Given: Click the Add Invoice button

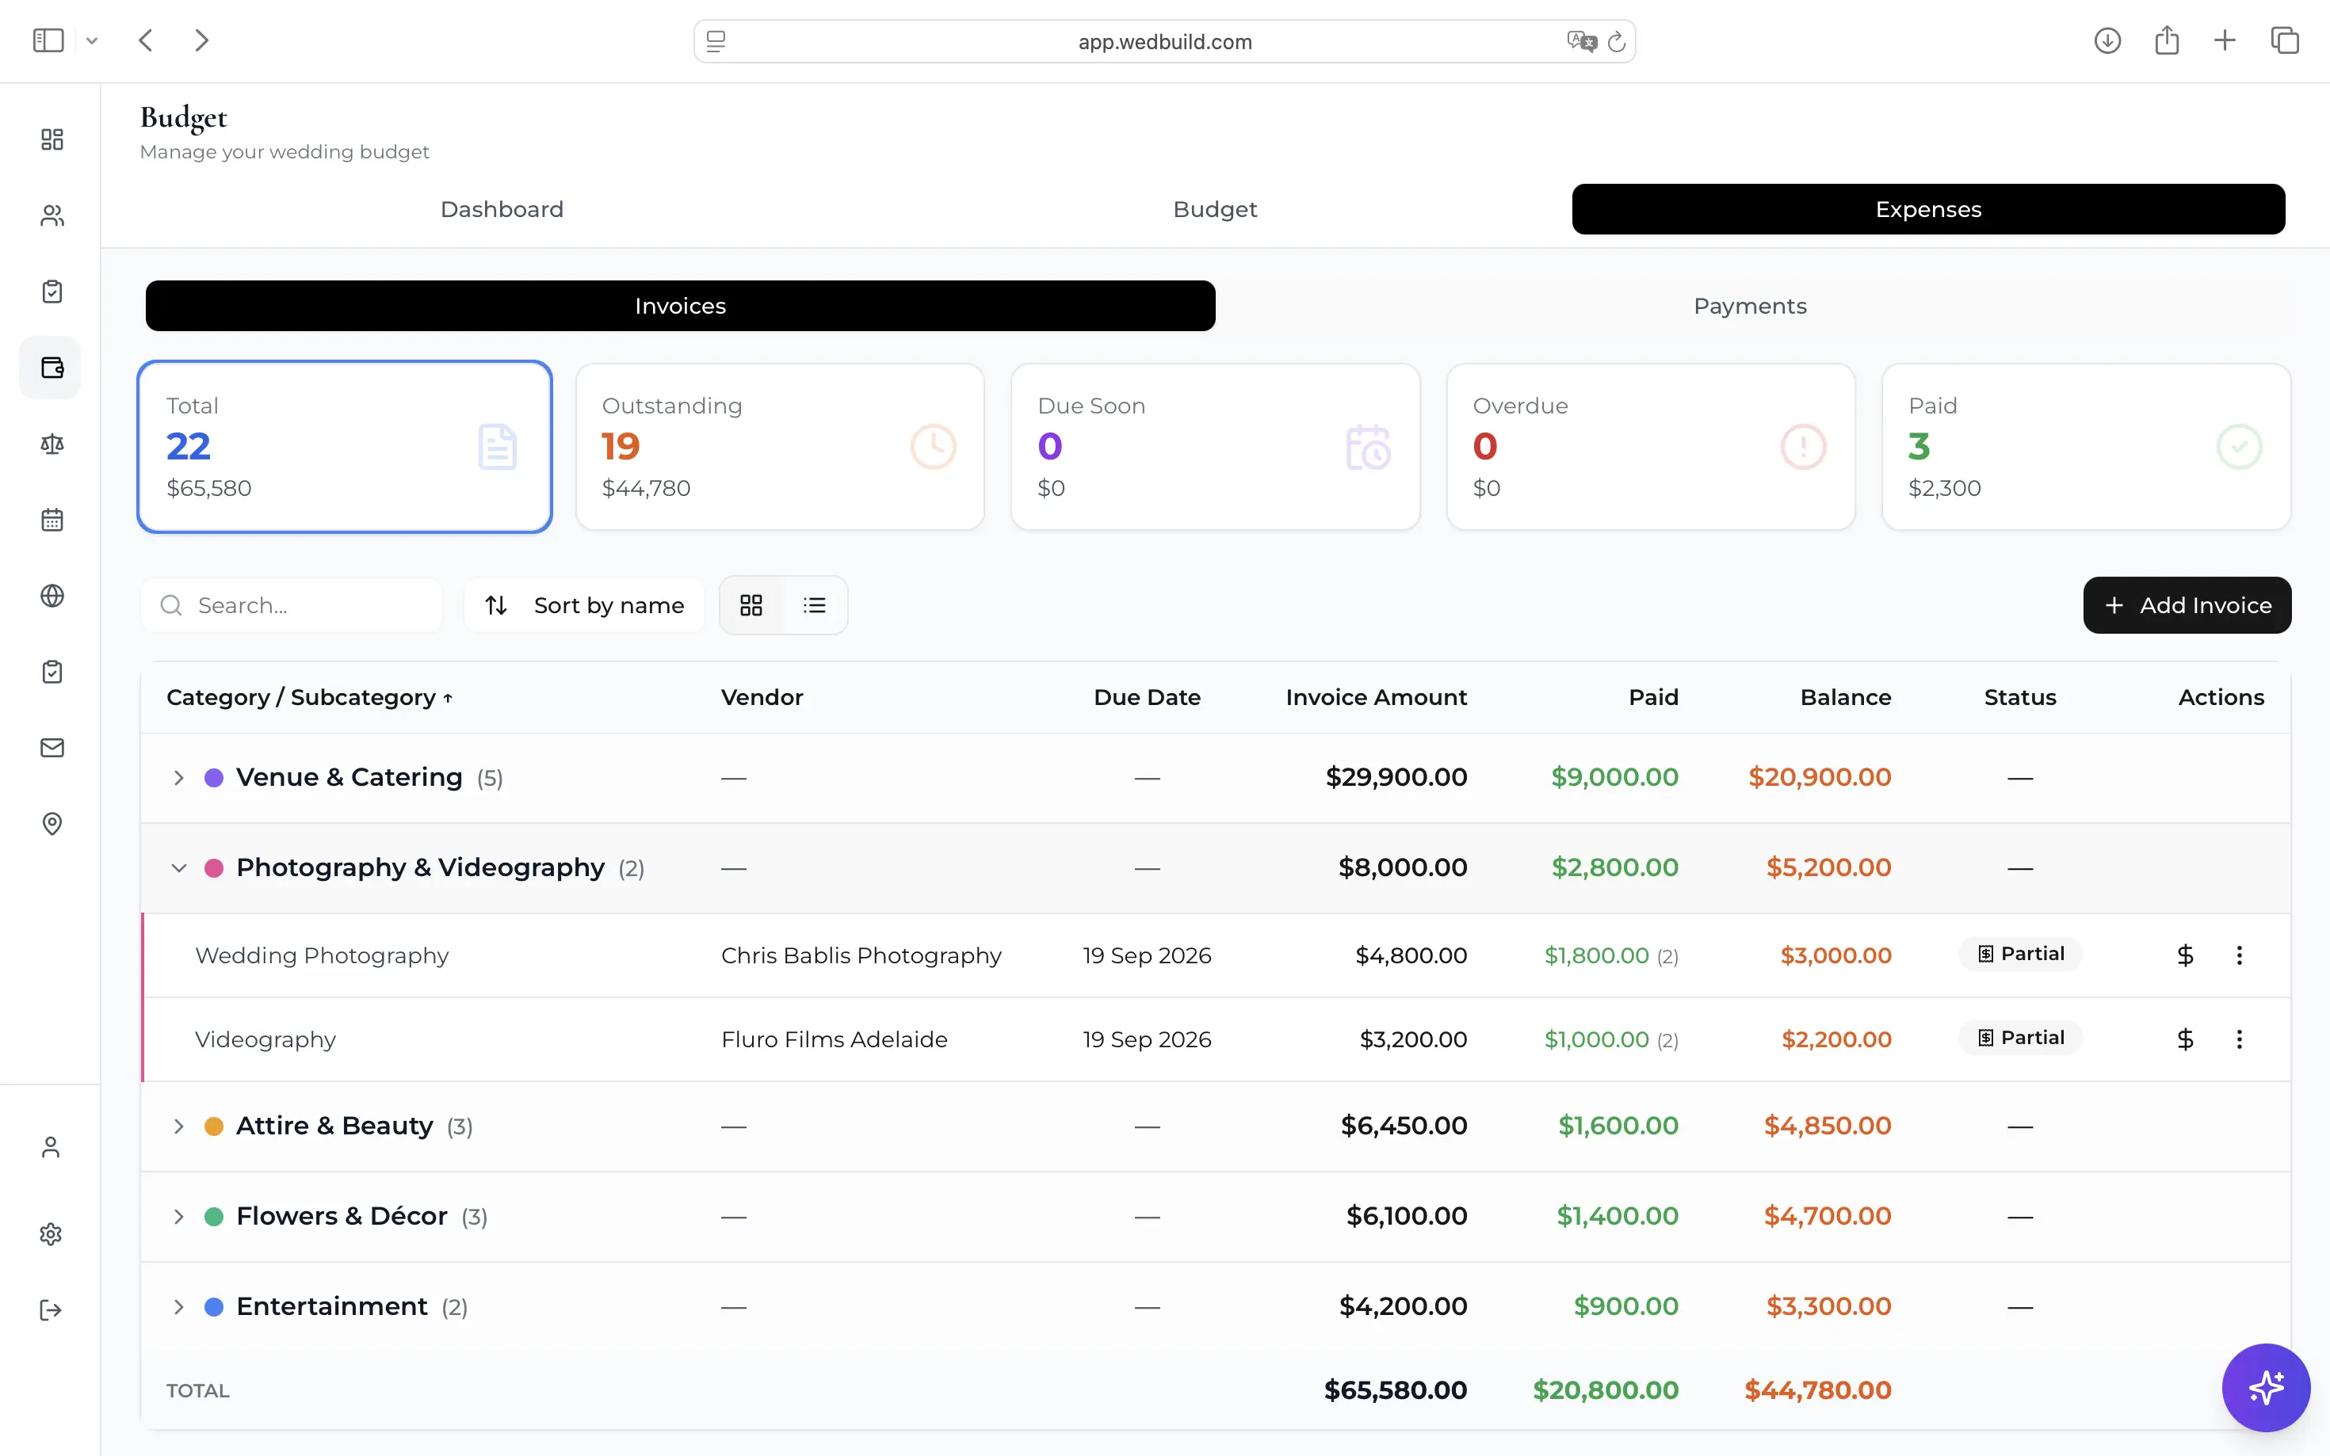Looking at the screenshot, I should click(x=2187, y=606).
